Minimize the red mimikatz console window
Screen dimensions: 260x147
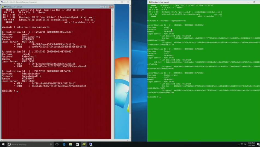point(102,7)
